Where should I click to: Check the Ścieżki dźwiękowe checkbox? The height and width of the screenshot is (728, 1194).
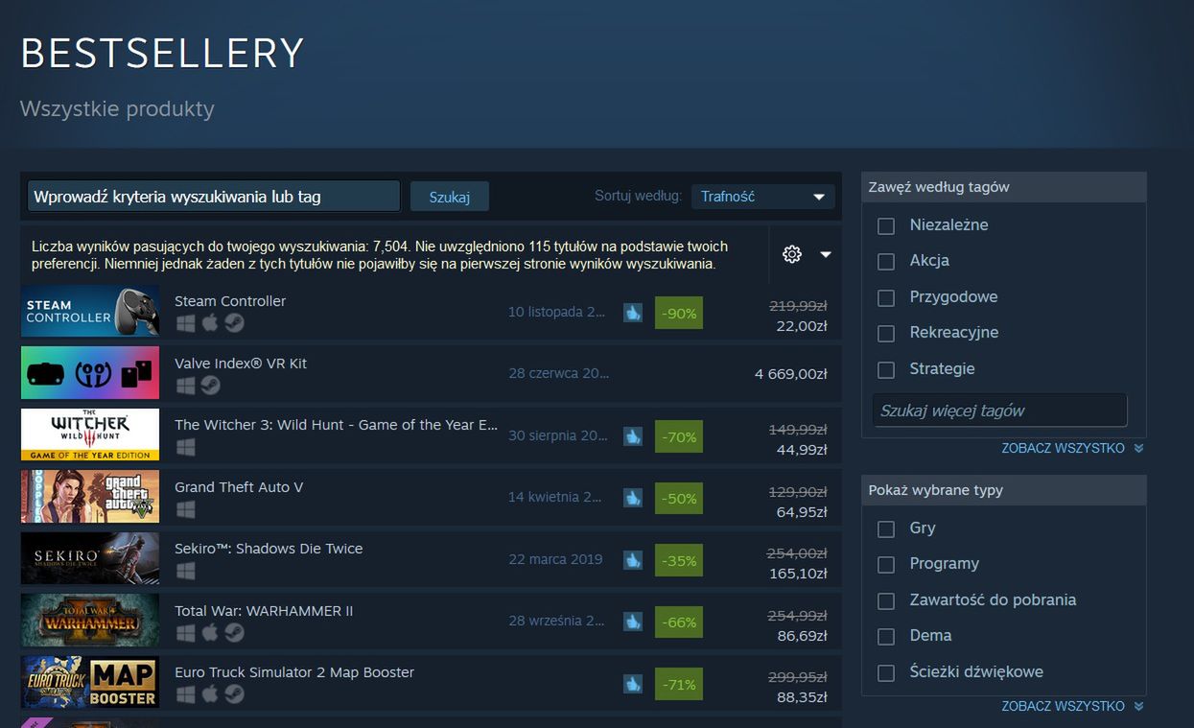886,672
